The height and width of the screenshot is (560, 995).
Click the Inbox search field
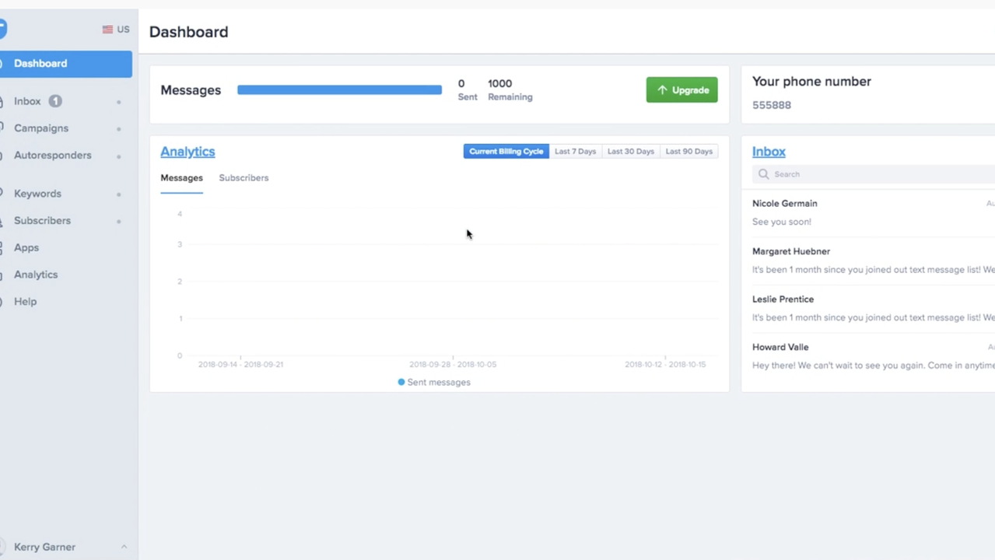point(871,174)
